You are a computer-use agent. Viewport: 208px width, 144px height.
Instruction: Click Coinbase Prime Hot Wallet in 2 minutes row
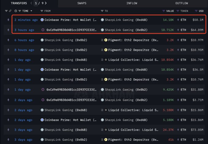click(x=70, y=20)
